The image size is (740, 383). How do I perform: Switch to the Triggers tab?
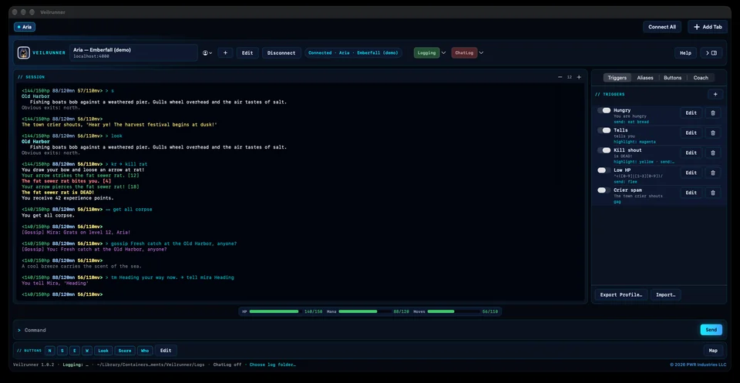[x=617, y=78]
